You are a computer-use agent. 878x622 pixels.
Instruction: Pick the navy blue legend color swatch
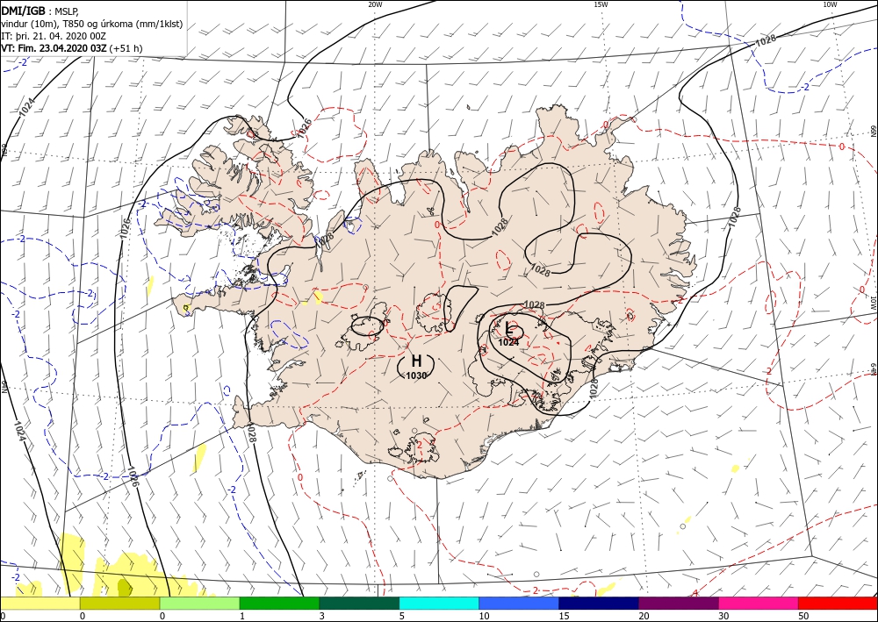coord(599,603)
